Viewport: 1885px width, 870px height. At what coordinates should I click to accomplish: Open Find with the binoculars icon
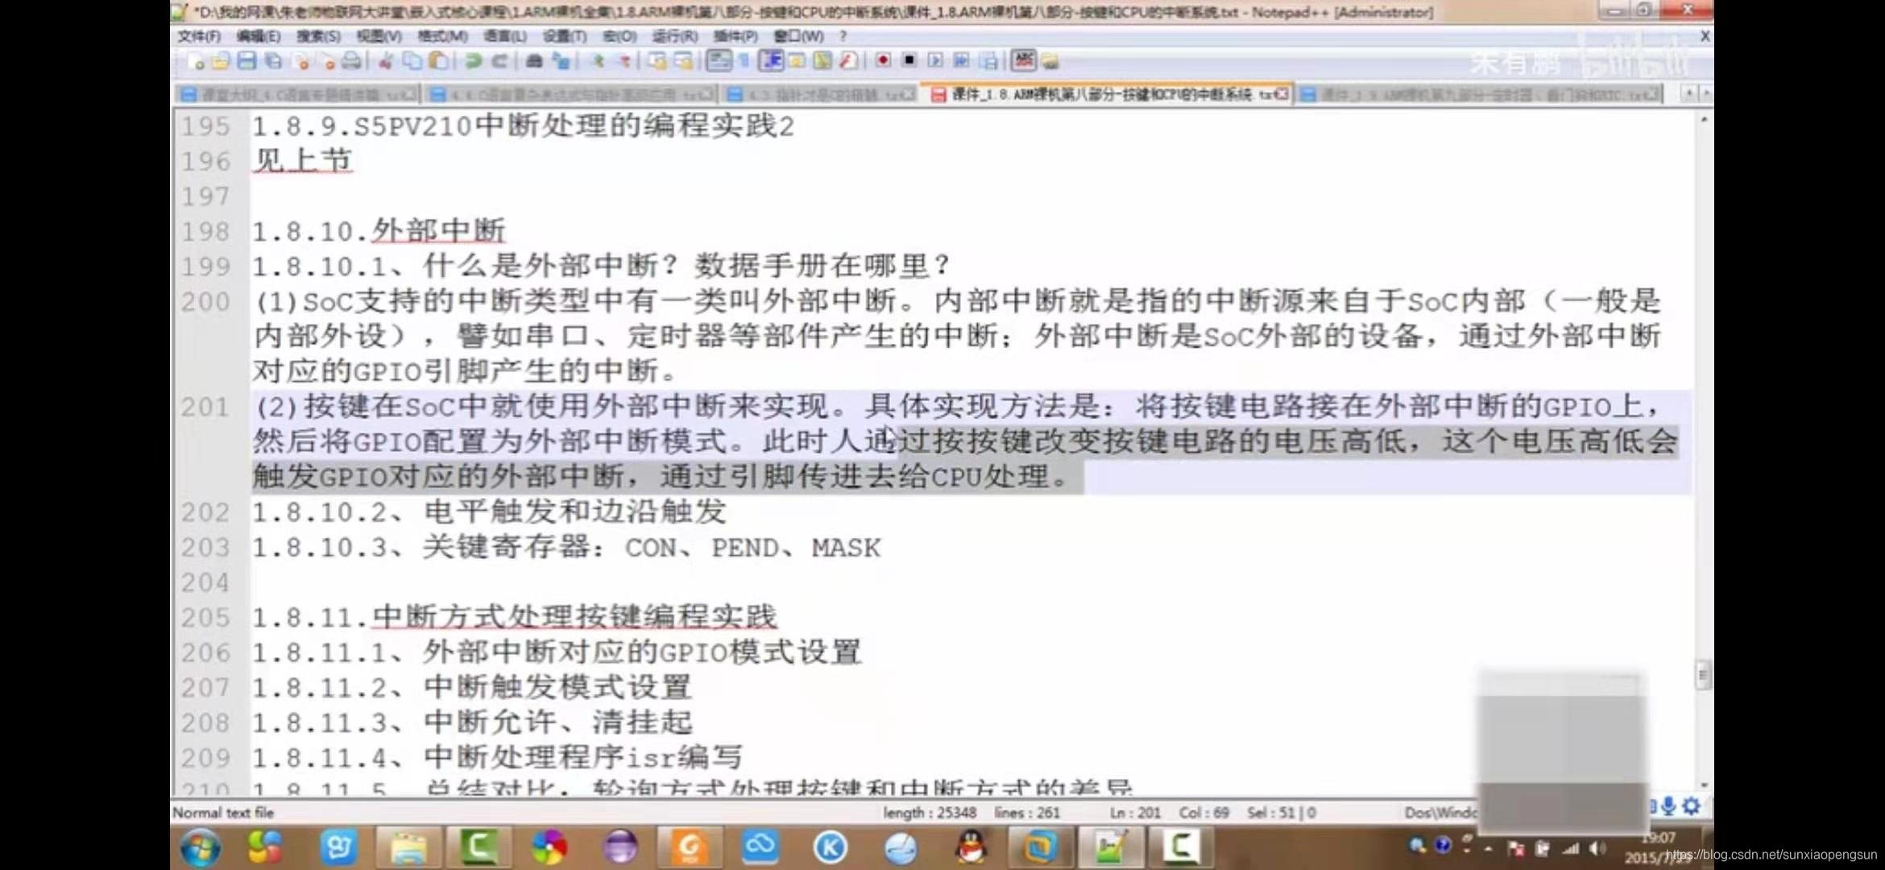[x=533, y=61]
